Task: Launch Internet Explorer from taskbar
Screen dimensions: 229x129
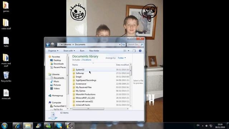Action: point(18,126)
